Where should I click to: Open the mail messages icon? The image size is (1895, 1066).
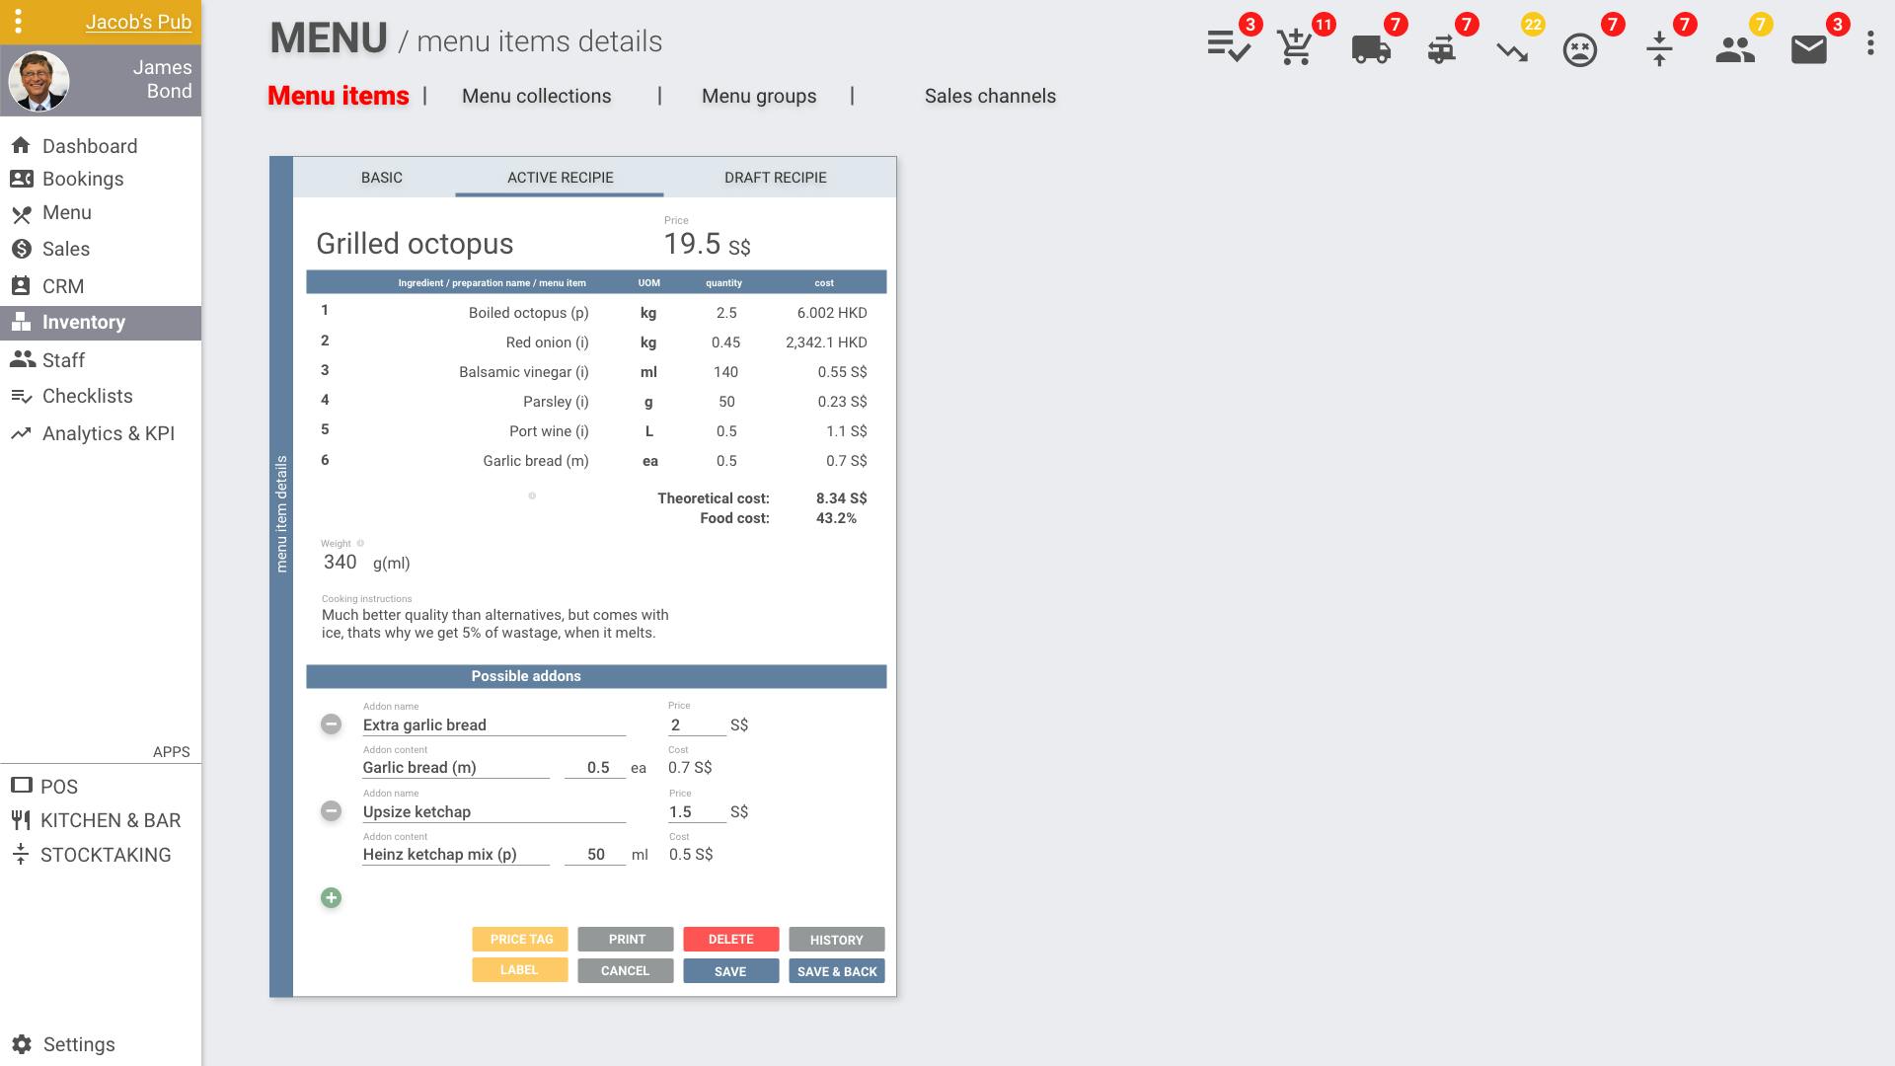coord(1809,49)
